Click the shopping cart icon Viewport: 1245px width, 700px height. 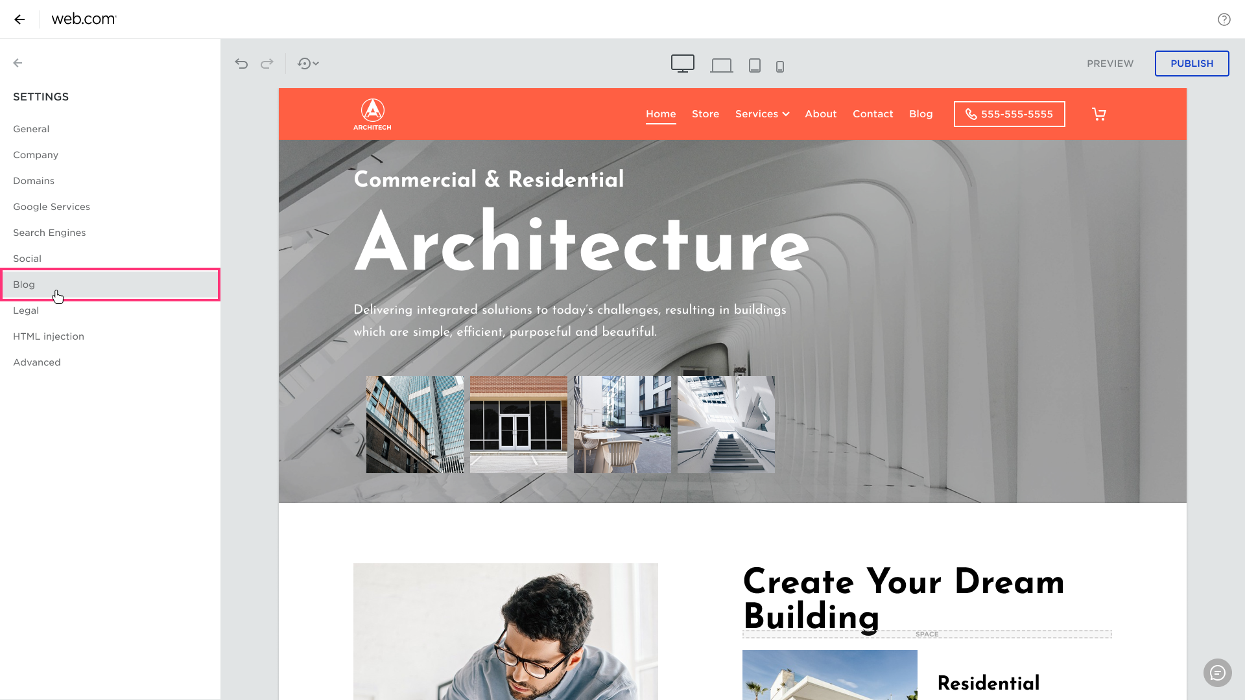point(1098,114)
